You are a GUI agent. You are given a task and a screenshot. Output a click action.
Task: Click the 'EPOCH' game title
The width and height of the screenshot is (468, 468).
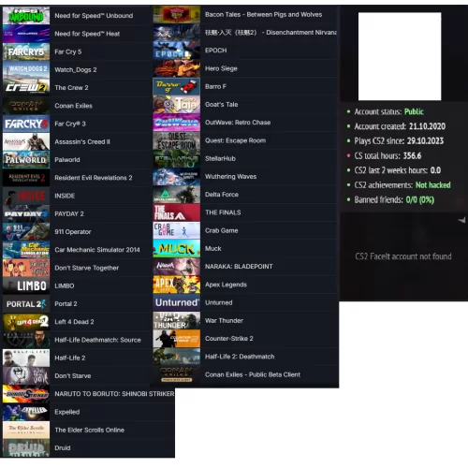coord(216,51)
